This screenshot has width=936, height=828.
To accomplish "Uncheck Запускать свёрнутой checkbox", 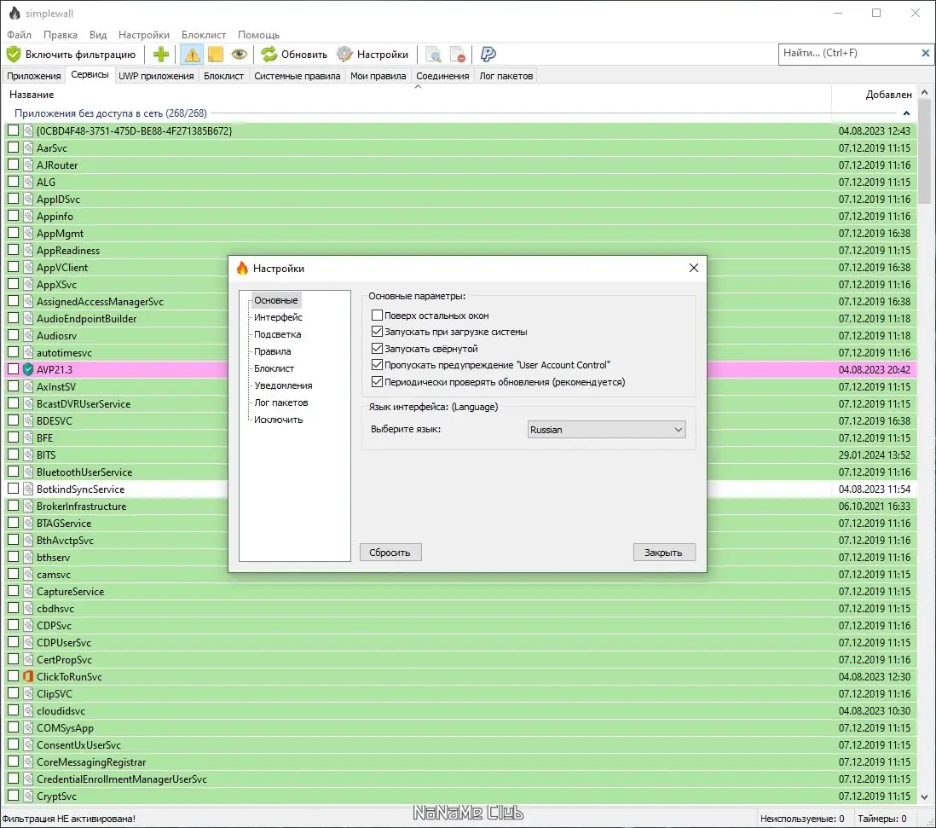I will coord(377,348).
